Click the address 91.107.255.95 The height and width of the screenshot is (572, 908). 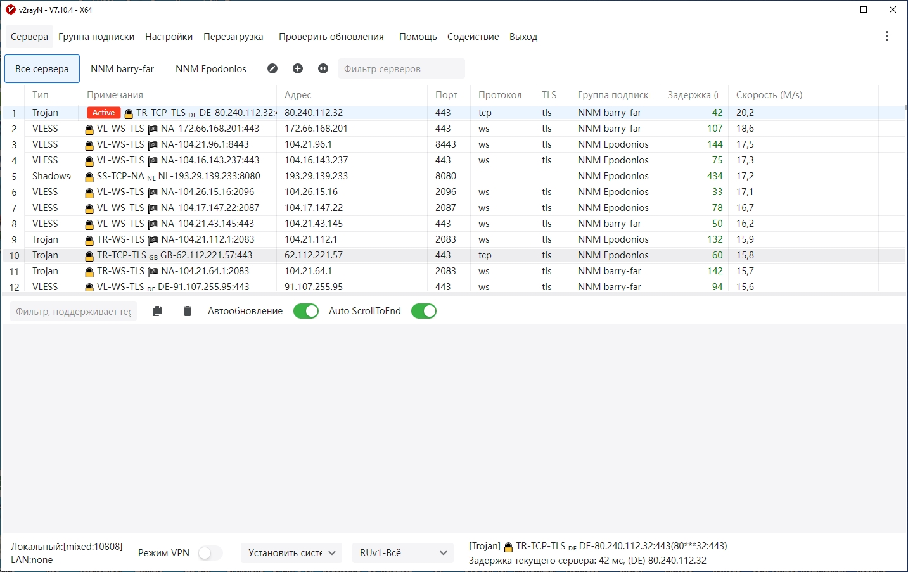314,286
